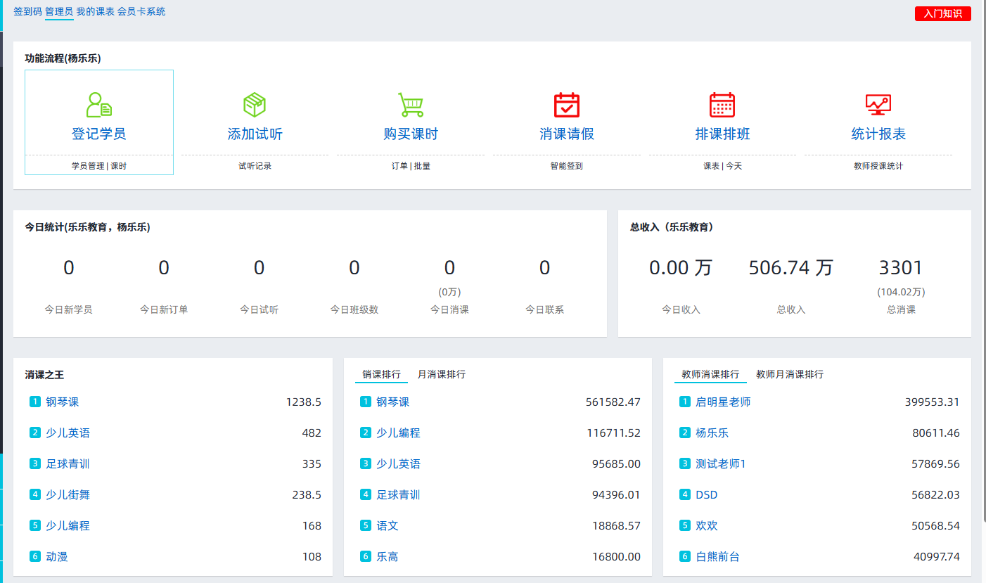Open 少儿编程 in the 消课之王 list
Viewport: 986px width, 583px height.
(x=68, y=525)
